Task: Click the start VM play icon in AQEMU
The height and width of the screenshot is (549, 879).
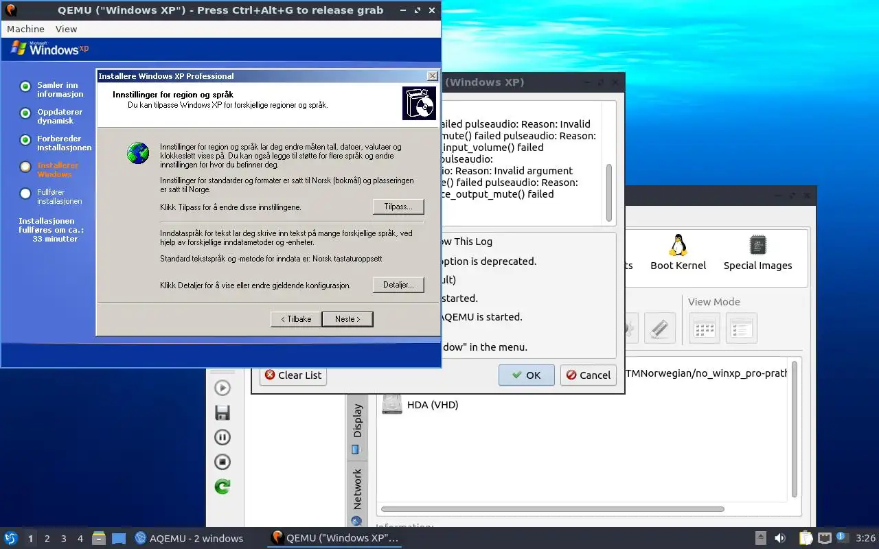Action: click(x=222, y=388)
